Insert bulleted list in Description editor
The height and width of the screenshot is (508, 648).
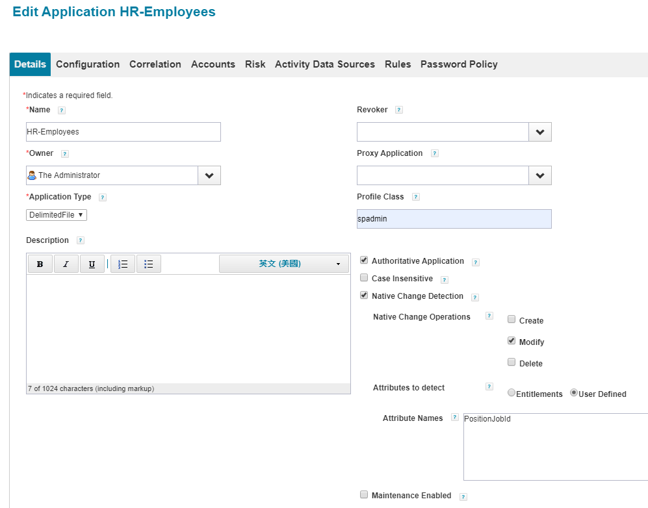tap(149, 264)
